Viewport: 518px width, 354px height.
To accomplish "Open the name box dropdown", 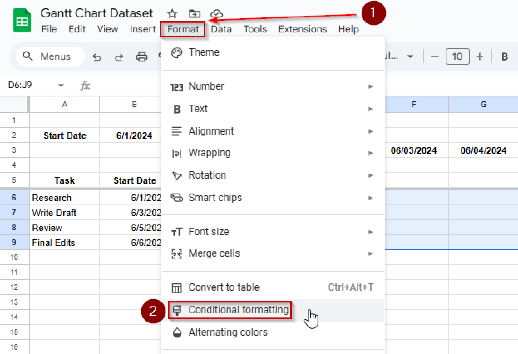I will tap(61, 85).
